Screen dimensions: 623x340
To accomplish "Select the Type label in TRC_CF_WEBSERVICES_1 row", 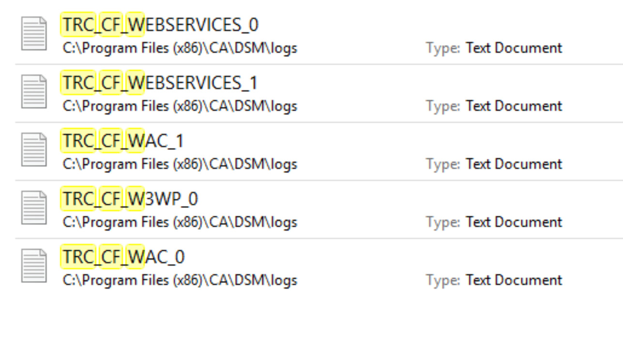I will pos(442,106).
